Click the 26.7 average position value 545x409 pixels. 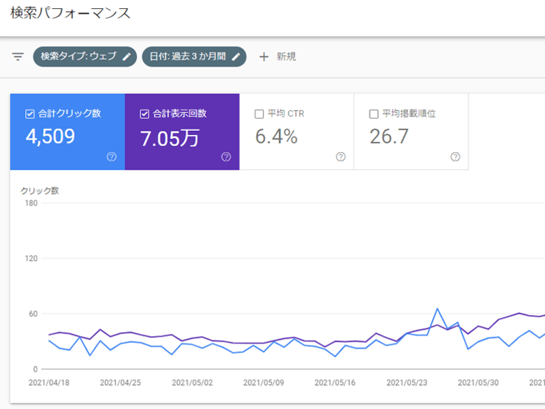[x=389, y=137]
